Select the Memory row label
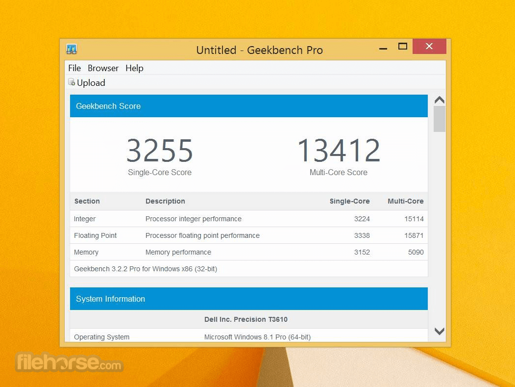Screen dimensions: 515x387 (x=86, y=252)
